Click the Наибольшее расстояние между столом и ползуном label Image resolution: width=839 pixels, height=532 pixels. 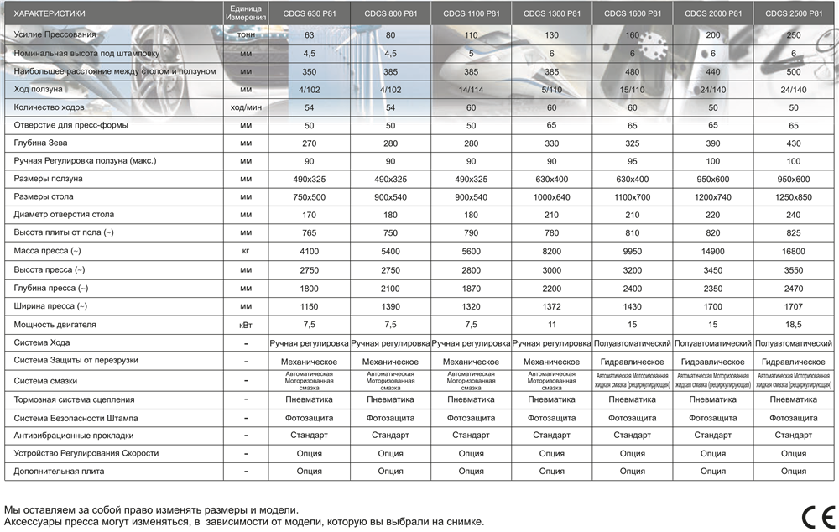coord(114,71)
